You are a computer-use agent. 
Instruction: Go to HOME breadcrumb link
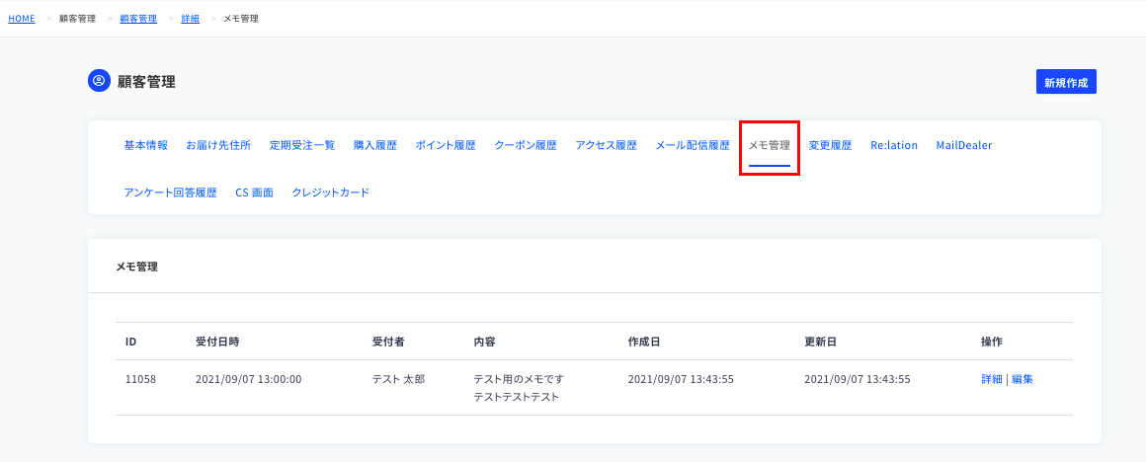[x=21, y=18]
